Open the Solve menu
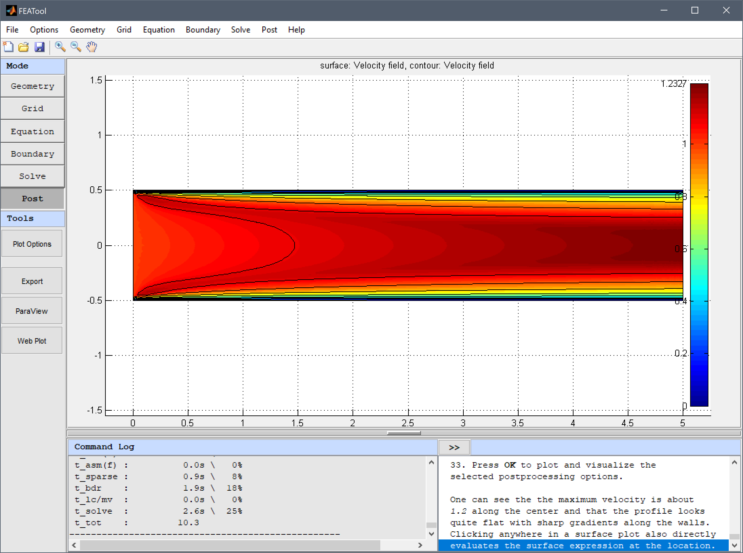The width and height of the screenshot is (743, 553). click(241, 30)
